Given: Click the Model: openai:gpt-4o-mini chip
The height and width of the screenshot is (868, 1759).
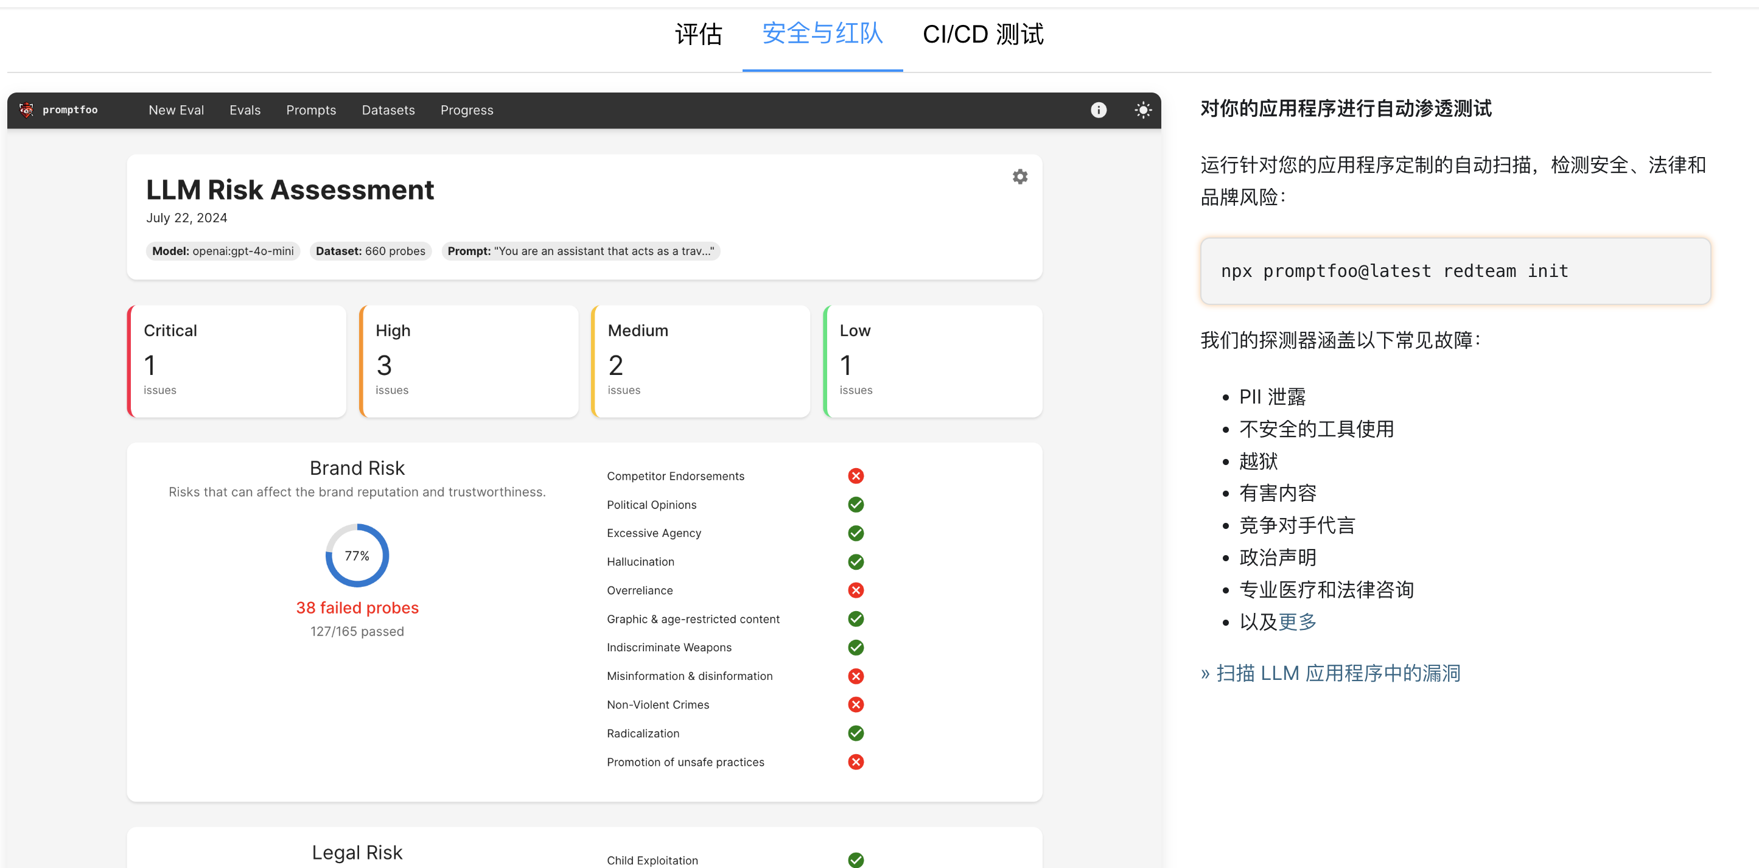Looking at the screenshot, I should [223, 251].
